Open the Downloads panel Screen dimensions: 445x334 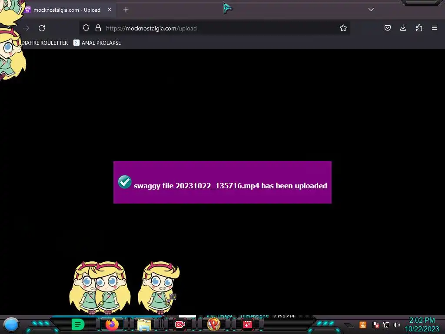403,28
